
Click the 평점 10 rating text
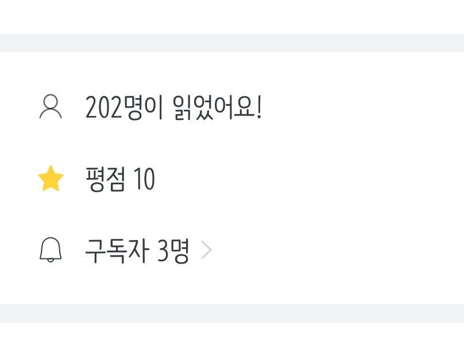point(120,180)
